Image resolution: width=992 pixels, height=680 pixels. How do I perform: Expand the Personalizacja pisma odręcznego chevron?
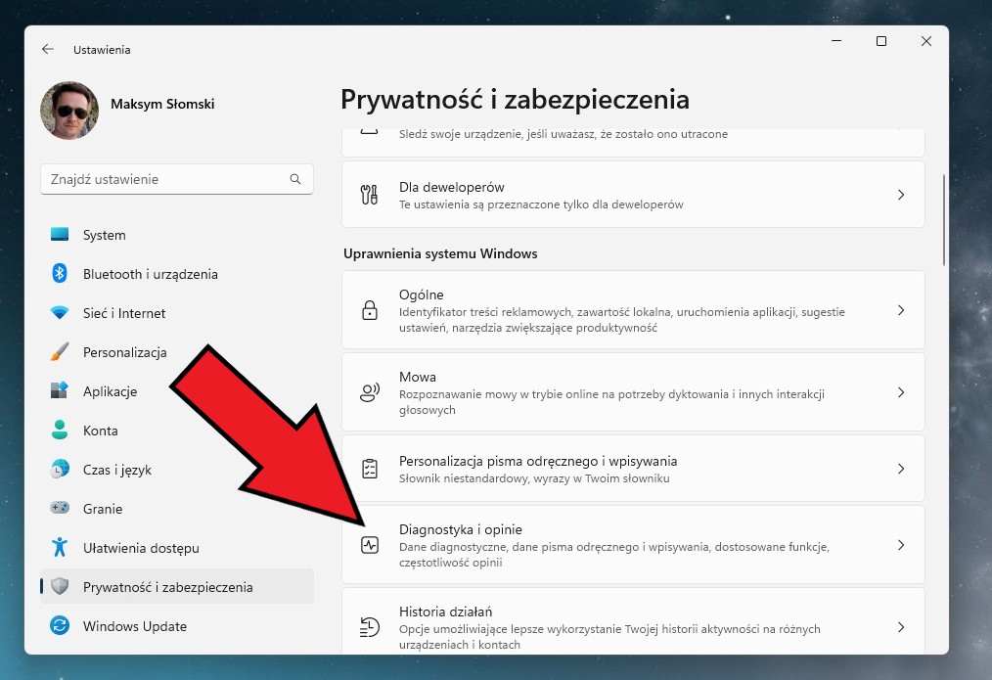pyautogui.click(x=901, y=468)
